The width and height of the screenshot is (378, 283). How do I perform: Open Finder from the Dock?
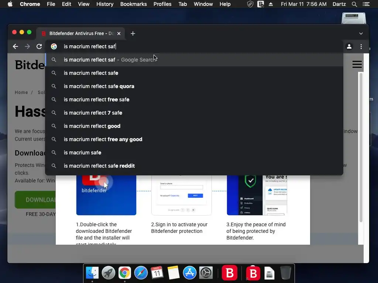tap(92, 273)
